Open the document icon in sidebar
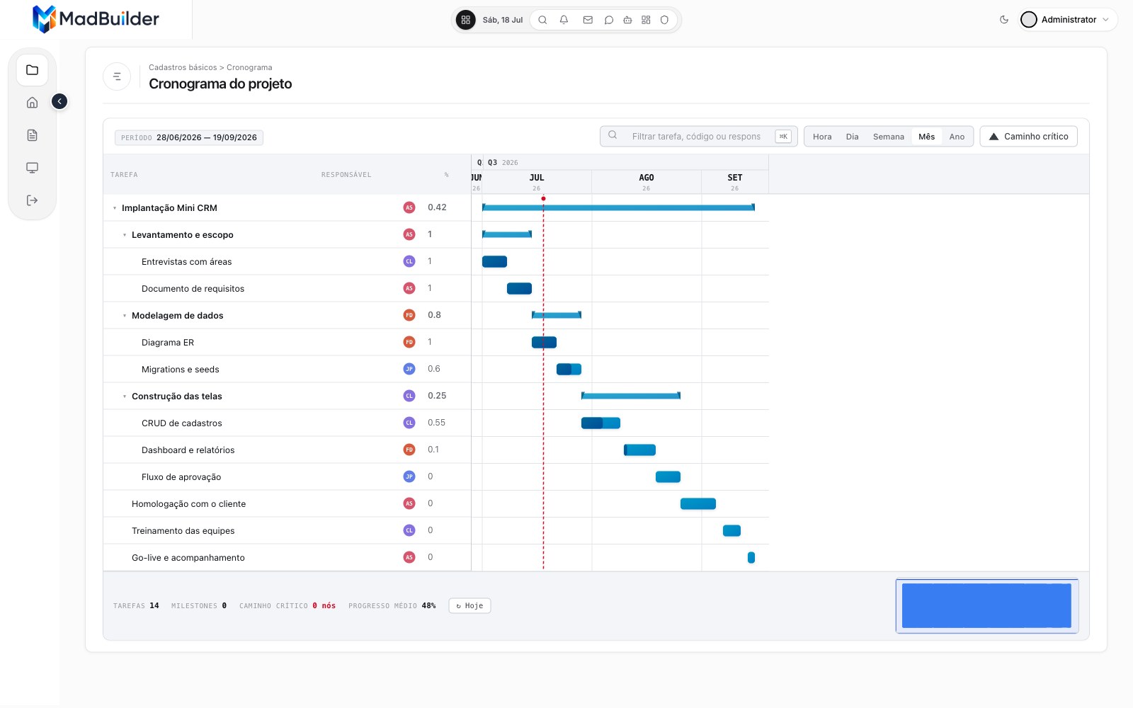Screen dimensions: 1133x708 pos(32,135)
